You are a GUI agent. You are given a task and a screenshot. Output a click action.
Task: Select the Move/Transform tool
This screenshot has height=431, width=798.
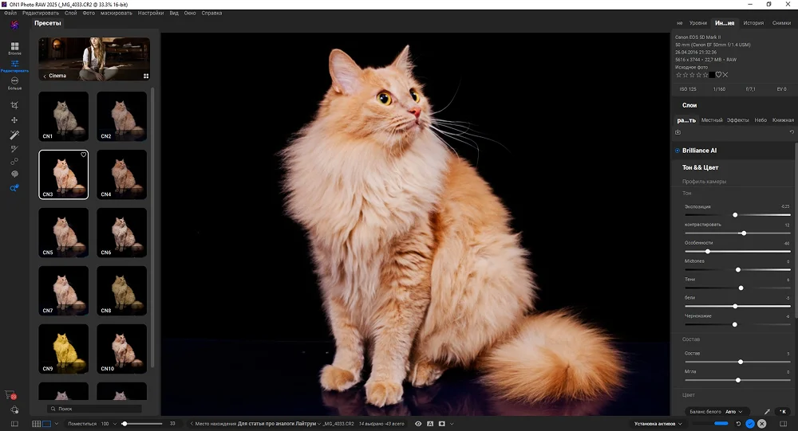(x=14, y=120)
